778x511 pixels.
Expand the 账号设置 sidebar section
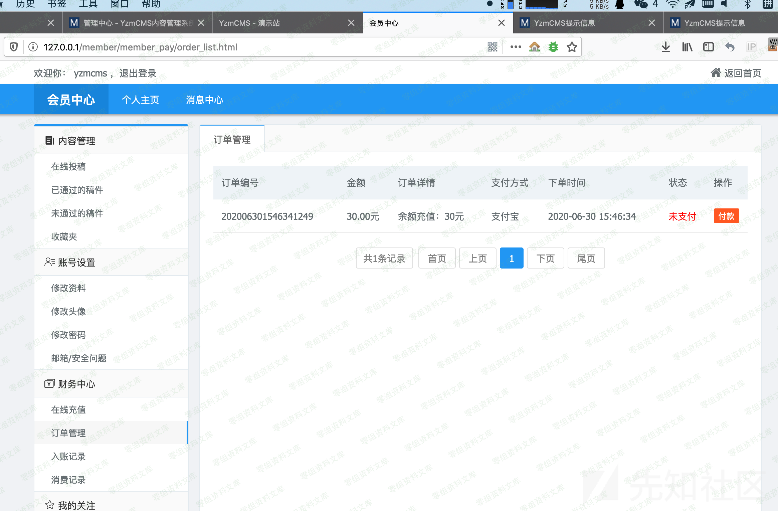point(77,263)
